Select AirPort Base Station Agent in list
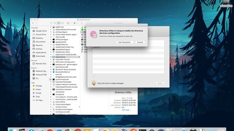234x131 pixels. point(64,35)
